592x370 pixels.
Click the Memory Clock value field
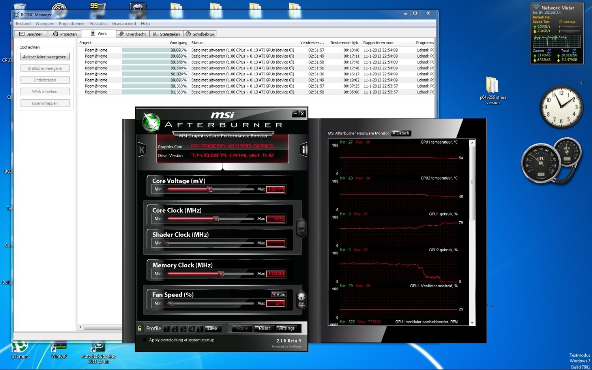click(275, 273)
